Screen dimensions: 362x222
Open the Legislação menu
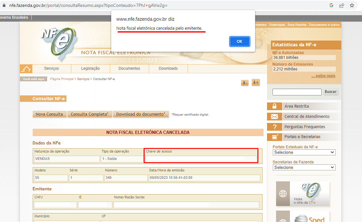coord(90,68)
